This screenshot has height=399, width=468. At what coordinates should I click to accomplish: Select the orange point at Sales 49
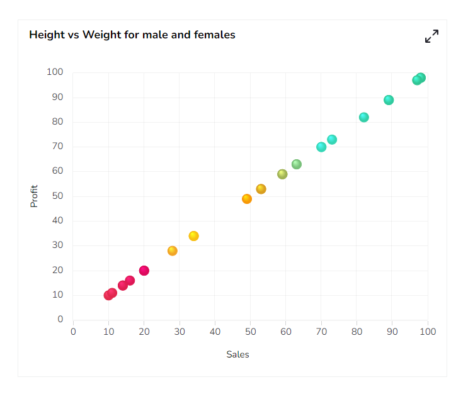click(247, 199)
